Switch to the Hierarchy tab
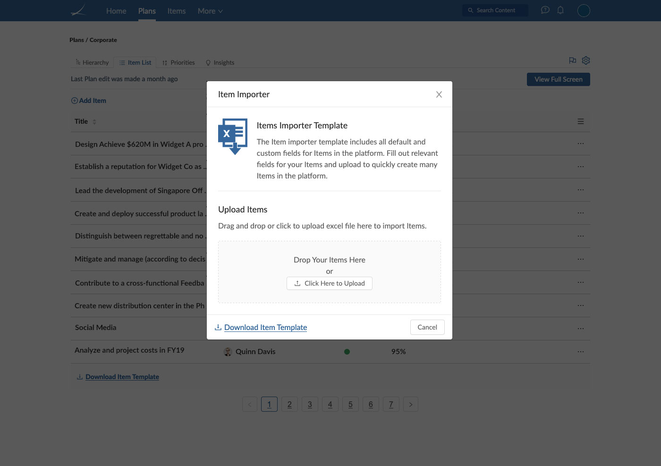This screenshot has height=466, width=661. coord(92,62)
